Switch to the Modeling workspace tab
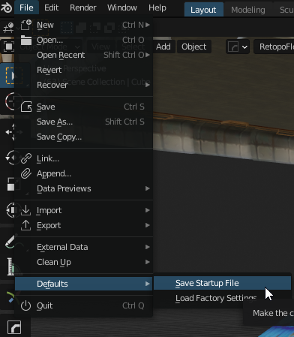The image size is (294, 337). (x=248, y=10)
